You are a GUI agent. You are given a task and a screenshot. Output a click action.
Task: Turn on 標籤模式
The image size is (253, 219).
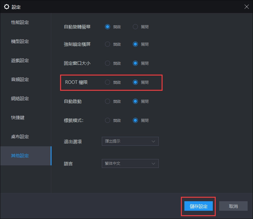(x=108, y=120)
